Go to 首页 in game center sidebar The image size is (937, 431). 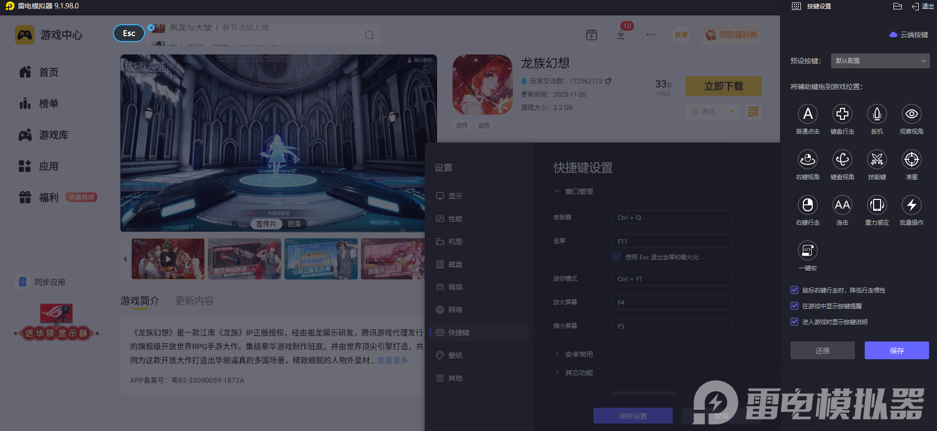tap(39, 72)
